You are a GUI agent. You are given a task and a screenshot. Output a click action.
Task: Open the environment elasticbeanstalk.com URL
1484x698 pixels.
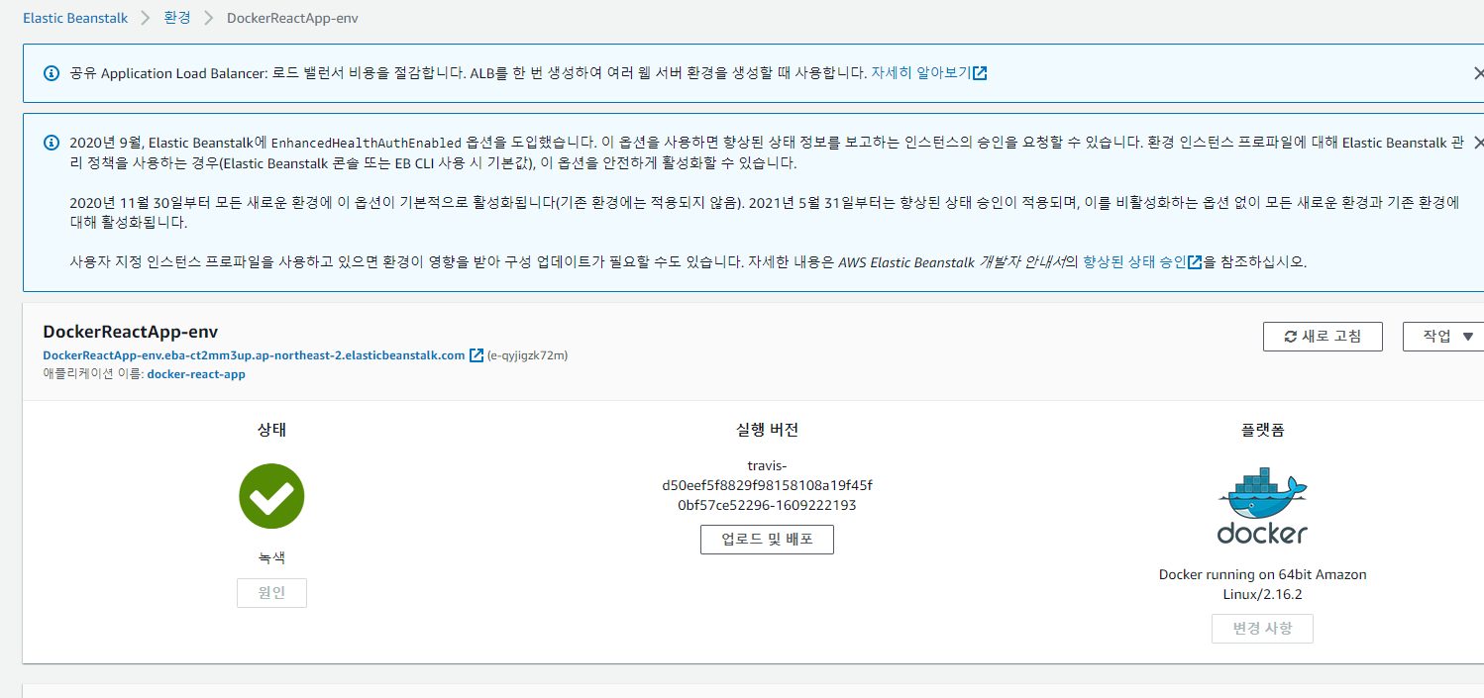pyautogui.click(x=254, y=355)
